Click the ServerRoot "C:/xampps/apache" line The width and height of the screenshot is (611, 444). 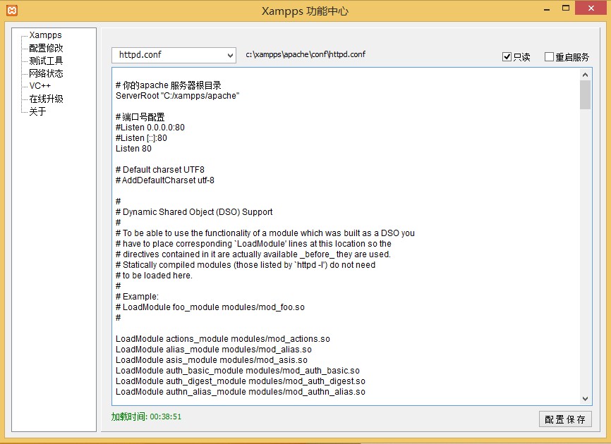[x=178, y=96]
